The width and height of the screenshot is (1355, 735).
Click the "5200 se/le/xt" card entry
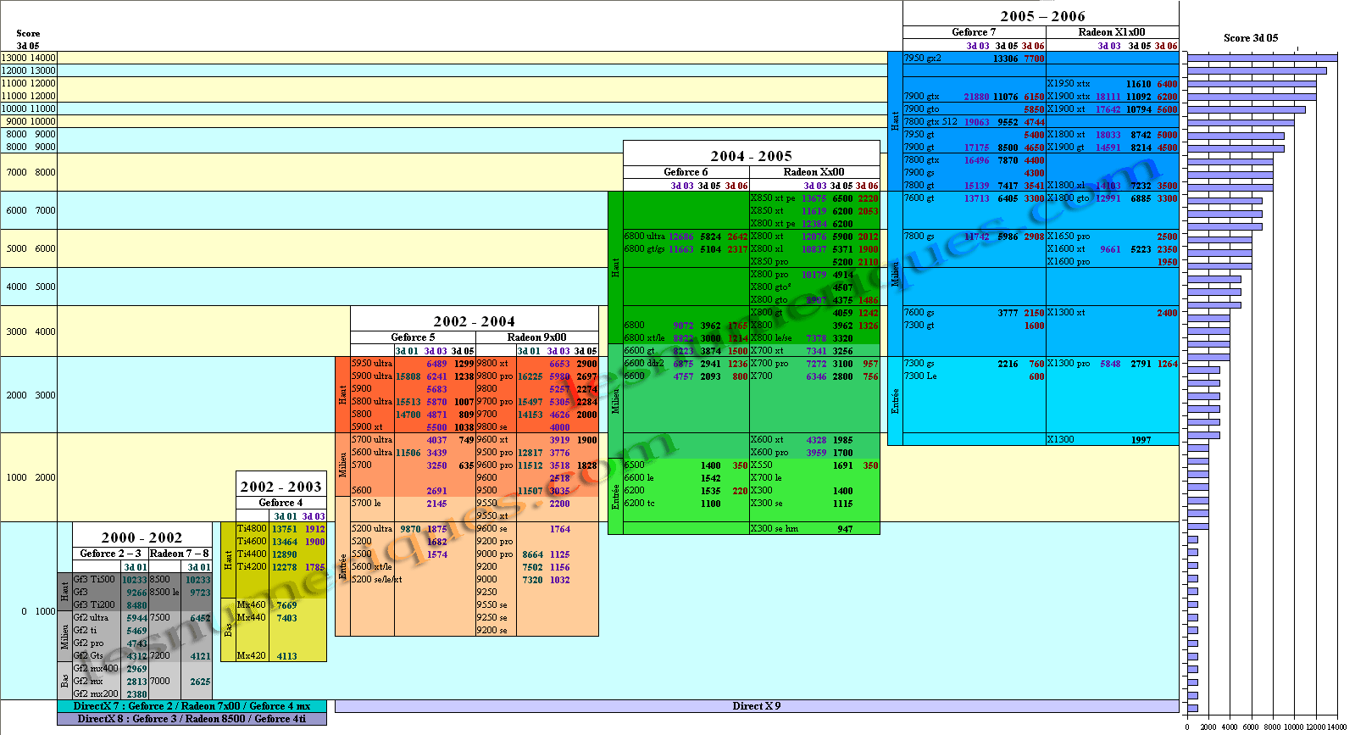376,580
